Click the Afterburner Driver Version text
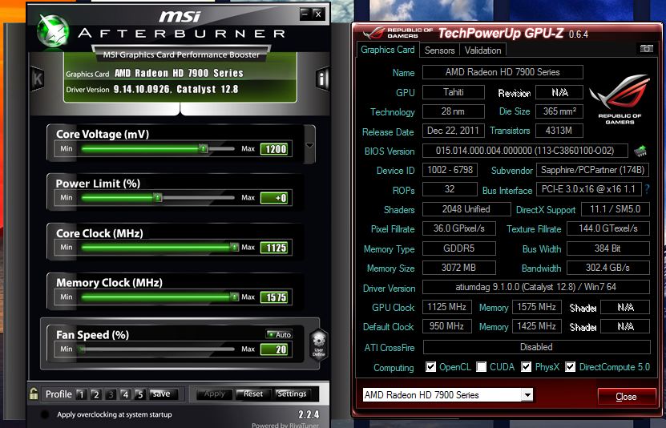 [x=152, y=90]
